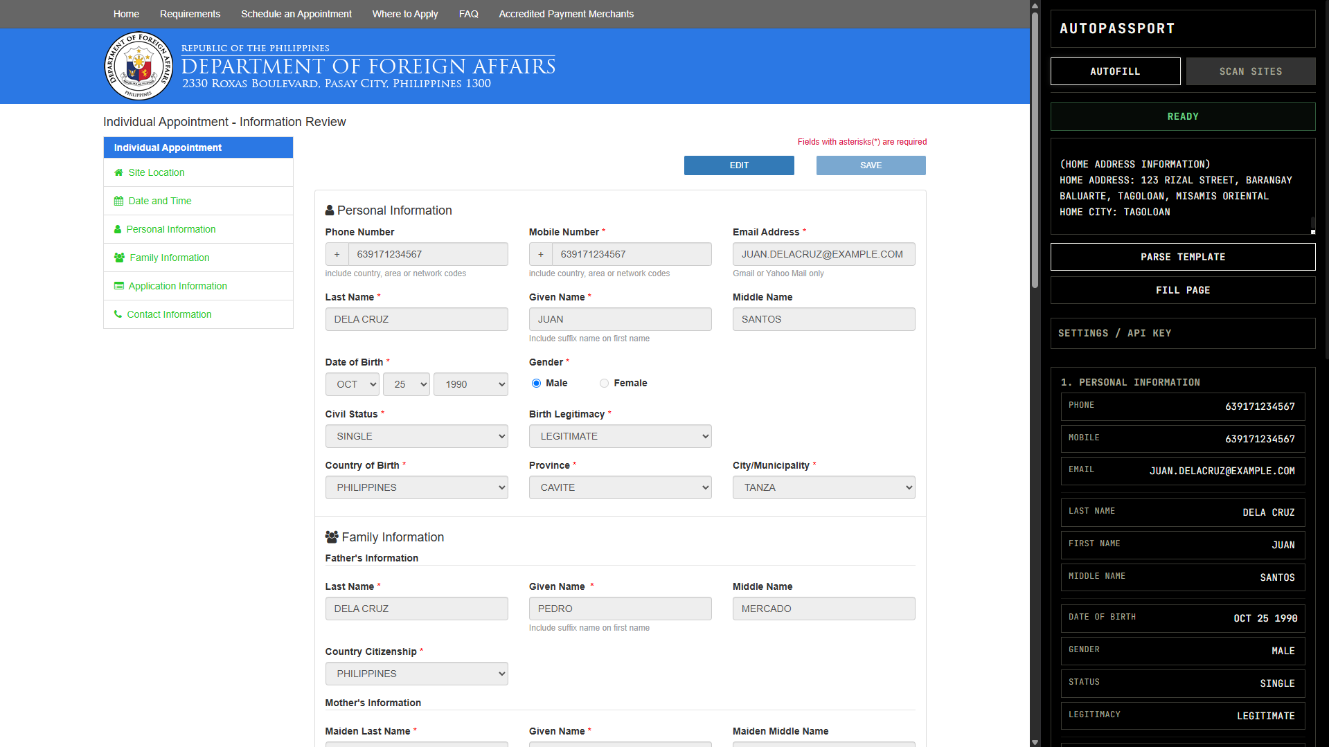This screenshot has height=747, width=1329.
Task: Switch to the SCAN SITES tab
Action: [1251, 71]
